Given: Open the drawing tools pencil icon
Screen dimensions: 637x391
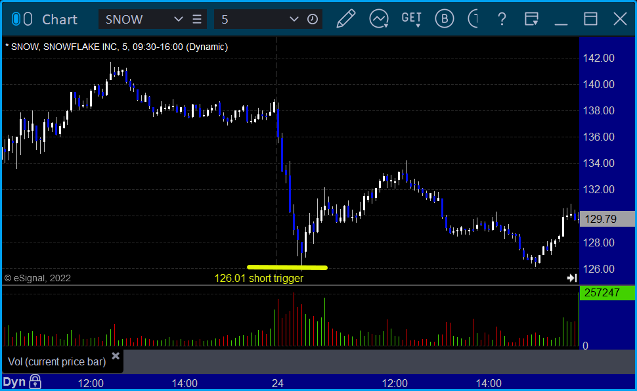Looking at the screenshot, I should click(345, 19).
